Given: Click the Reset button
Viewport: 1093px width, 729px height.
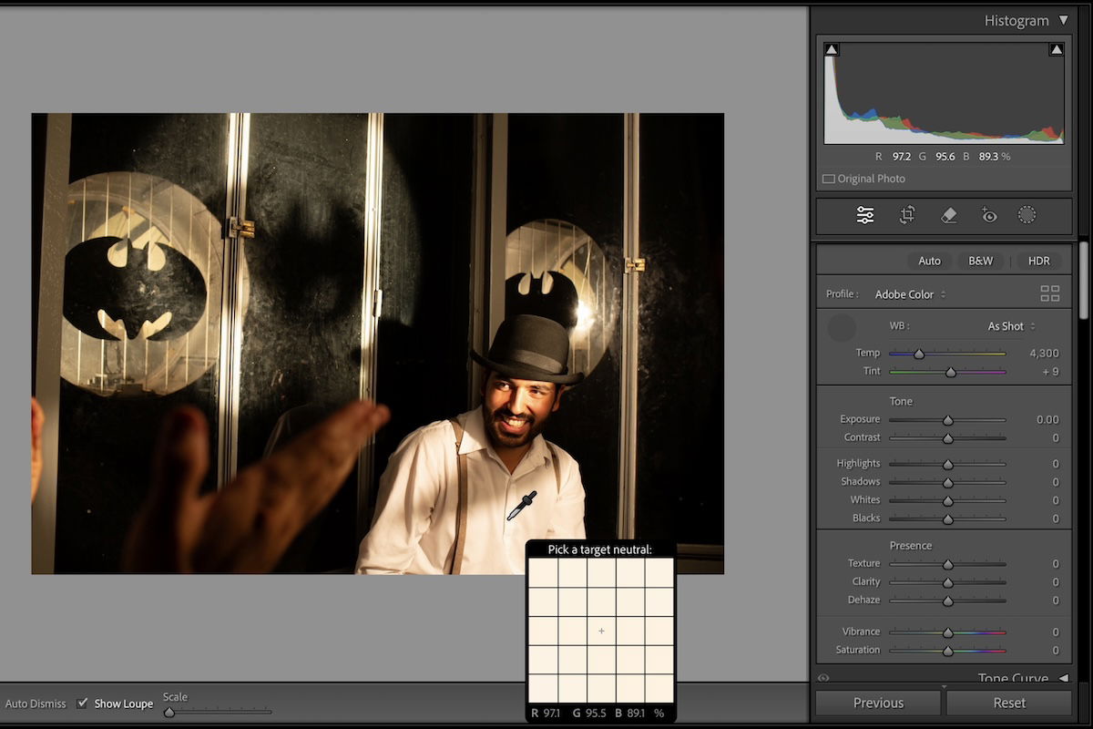Looking at the screenshot, I should pyautogui.click(x=1008, y=703).
